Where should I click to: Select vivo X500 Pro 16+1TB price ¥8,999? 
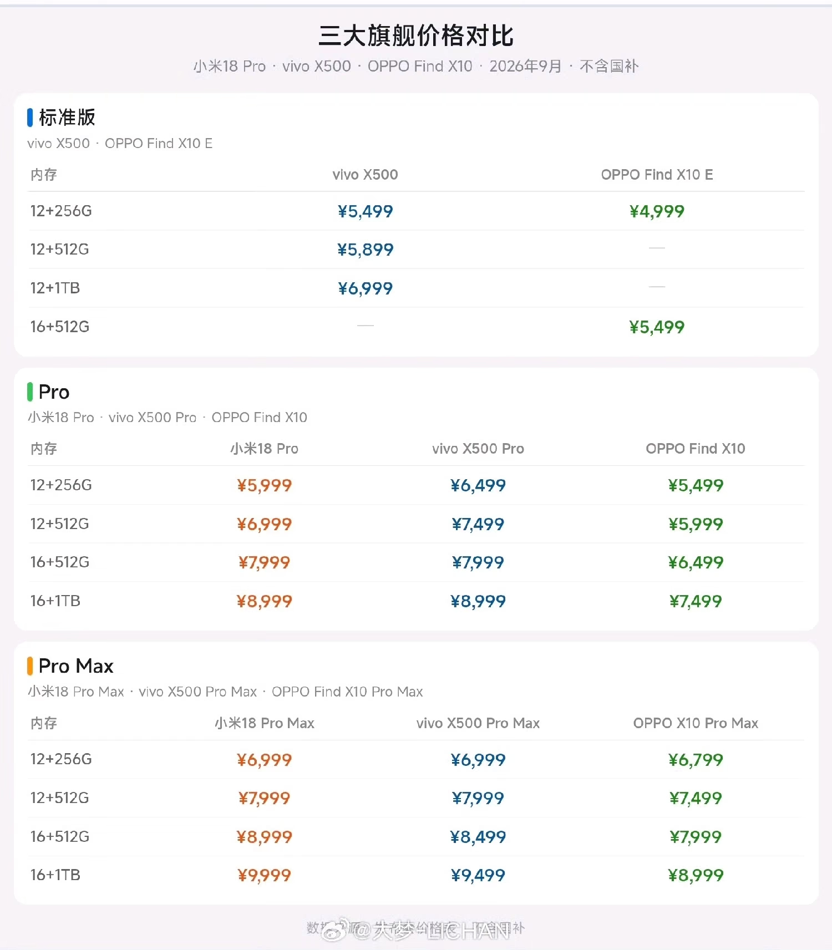coord(478,601)
